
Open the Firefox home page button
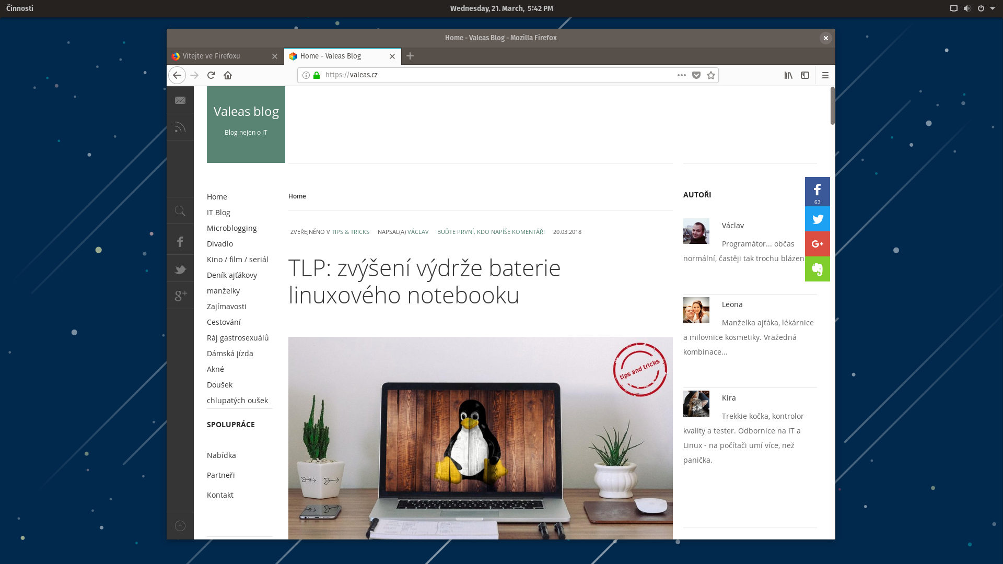coord(228,75)
